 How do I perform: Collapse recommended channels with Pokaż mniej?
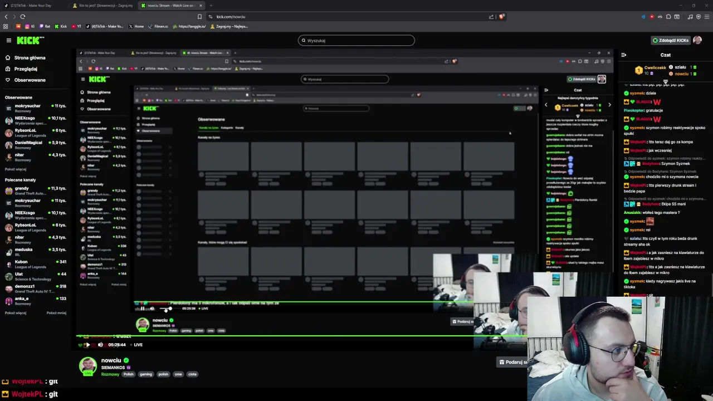click(x=56, y=313)
